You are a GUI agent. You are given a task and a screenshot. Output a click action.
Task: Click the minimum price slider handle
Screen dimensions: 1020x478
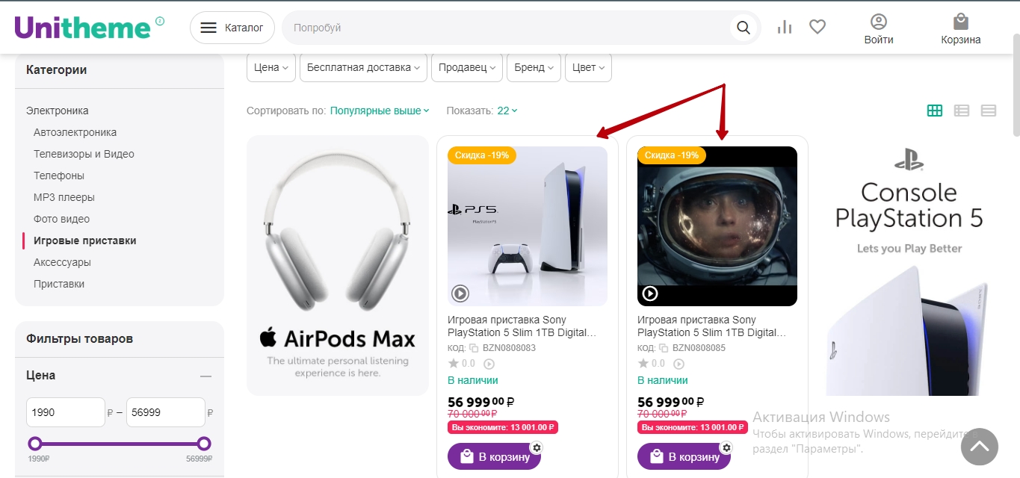pos(35,443)
